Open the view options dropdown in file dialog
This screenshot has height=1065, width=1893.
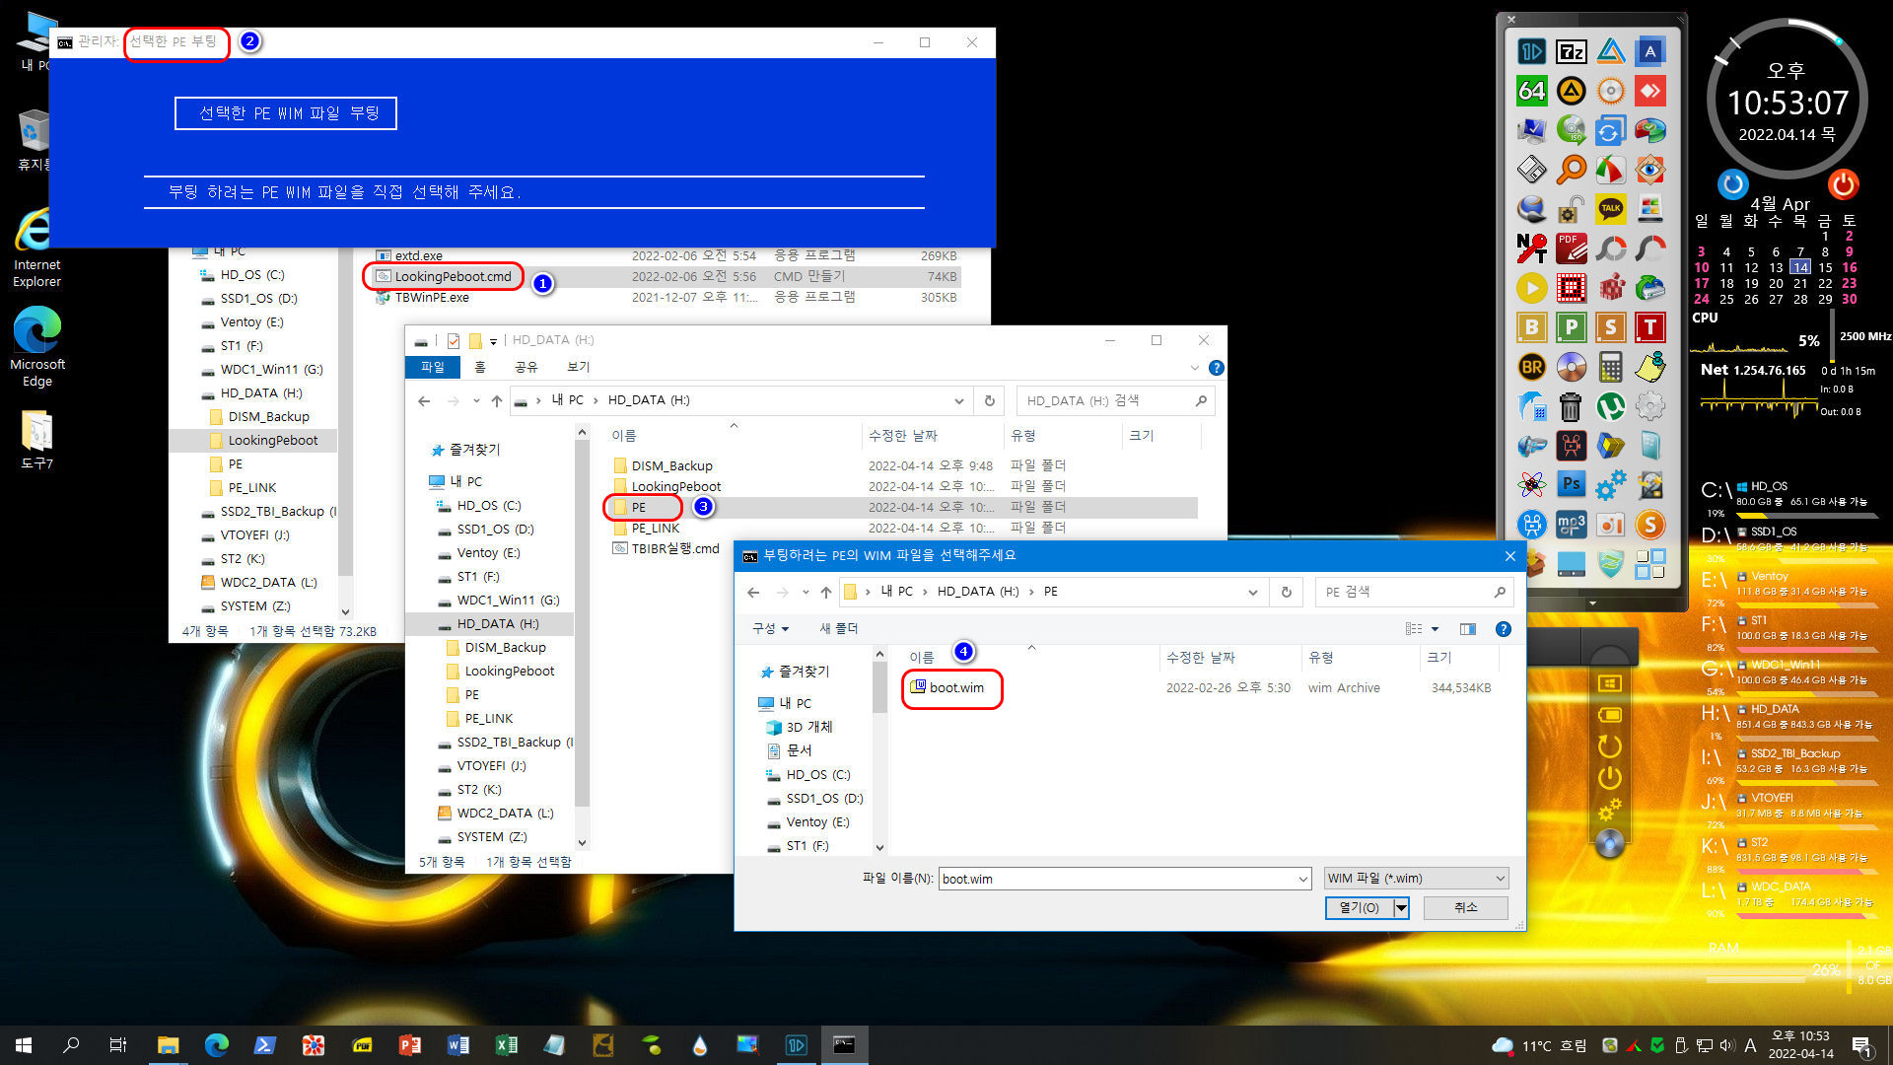(x=1436, y=629)
